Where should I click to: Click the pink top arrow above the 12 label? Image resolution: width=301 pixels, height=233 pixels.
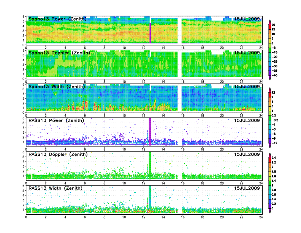270,90
